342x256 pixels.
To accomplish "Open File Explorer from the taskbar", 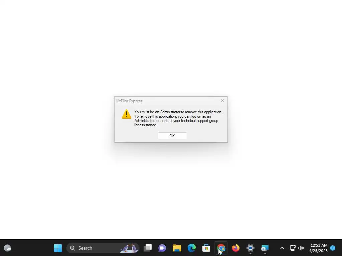I will coord(177,248).
